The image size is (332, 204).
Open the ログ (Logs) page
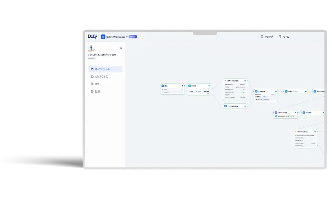tap(97, 84)
